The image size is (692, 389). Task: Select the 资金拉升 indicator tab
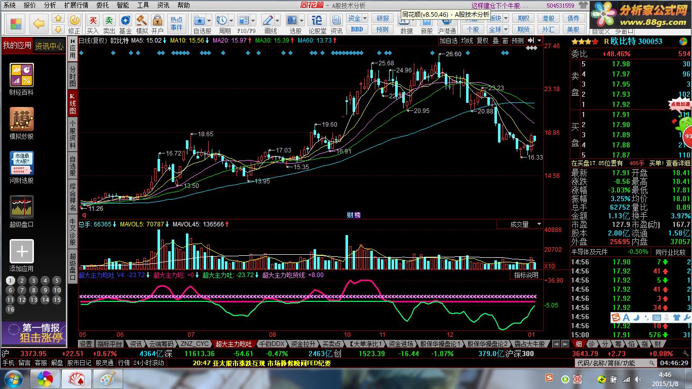(303, 344)
